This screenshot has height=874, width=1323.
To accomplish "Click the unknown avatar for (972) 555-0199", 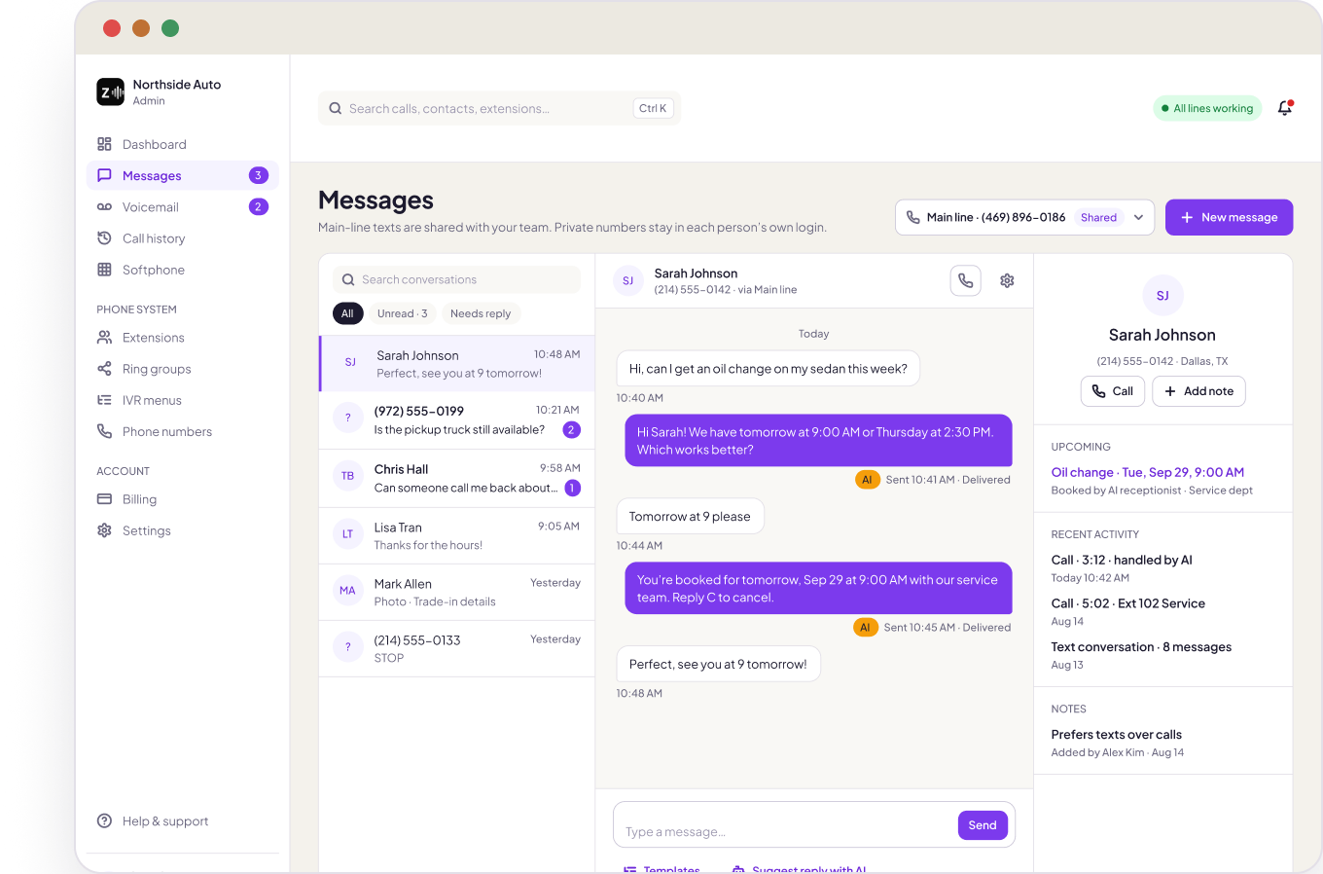I will click(x=347, y=418).
